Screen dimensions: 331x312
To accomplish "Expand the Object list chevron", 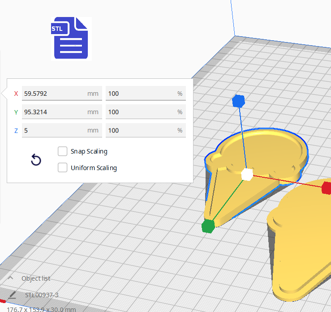I will (x=11, y=278).
